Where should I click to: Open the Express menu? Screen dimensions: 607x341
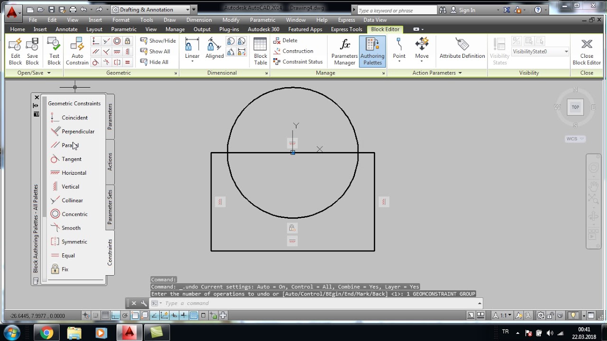[x=346, y=20]
